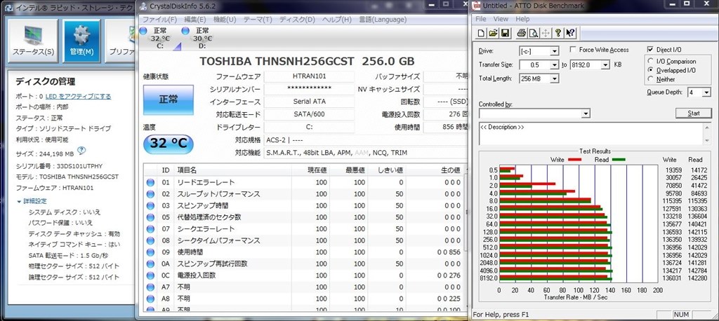Print the ATTO benchmark results
This screenshot has width=719, height=321.
pyautogui.click(x=522, y=33)
